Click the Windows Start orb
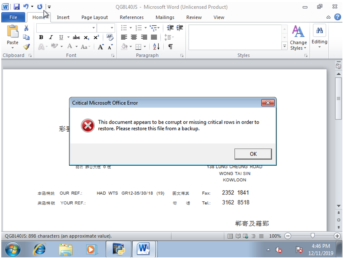343x258 pixels. pyautogui.click(x=13, y=249)
